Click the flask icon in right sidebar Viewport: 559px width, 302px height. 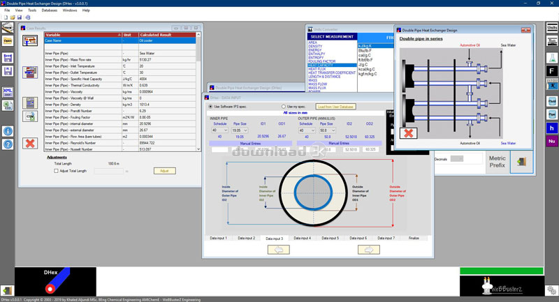552,58
